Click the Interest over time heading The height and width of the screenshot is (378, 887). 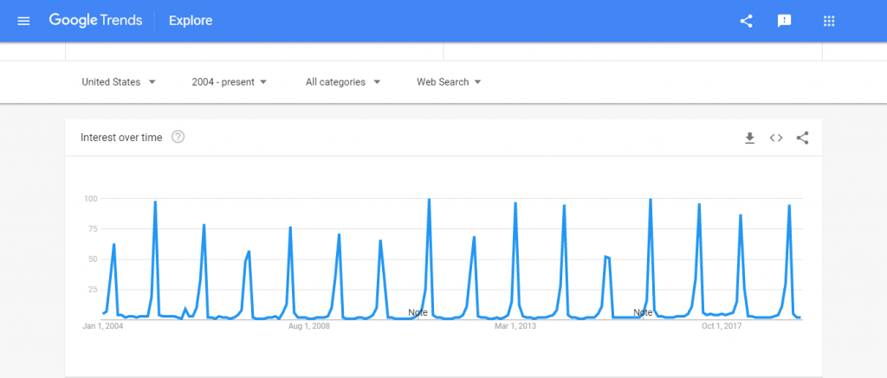click(121, 137)
